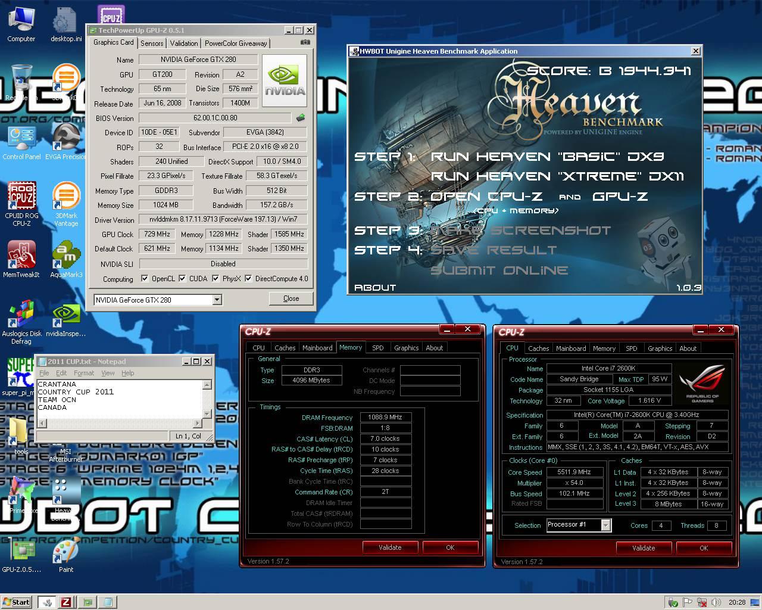Launch AquaMark3 shortcut
Image resolution: width=762 pixels, height=610 pixels.
[66, 260]
